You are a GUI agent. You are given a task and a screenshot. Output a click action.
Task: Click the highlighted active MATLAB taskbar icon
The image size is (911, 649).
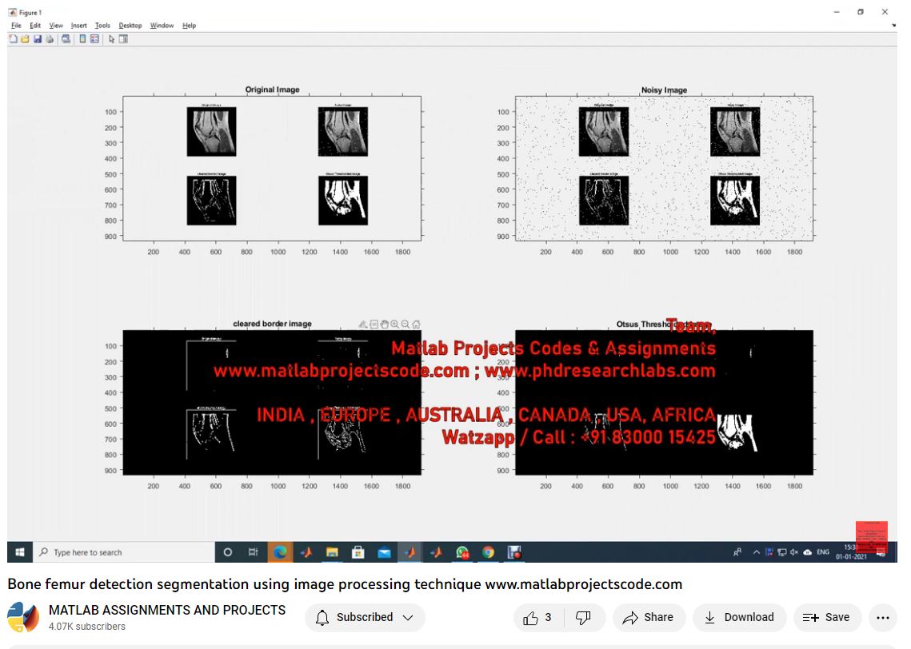point(410,552)
